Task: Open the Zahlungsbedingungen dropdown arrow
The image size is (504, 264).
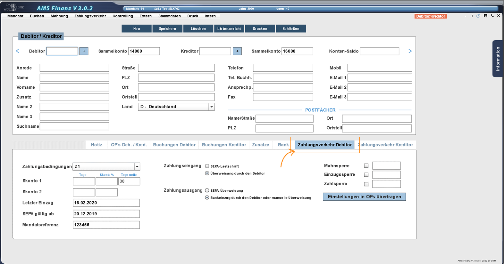Action: [137, 167]
